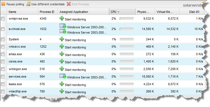The width and height of the screenshot is (210, 107).
Task: Select the services.exe checkbox
Action: tap(3, 76)
